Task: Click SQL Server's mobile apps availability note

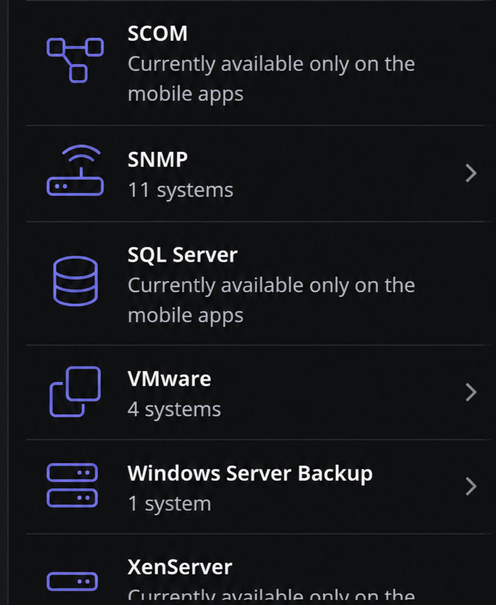Action: pyautogui.click(x=271, y=301)
